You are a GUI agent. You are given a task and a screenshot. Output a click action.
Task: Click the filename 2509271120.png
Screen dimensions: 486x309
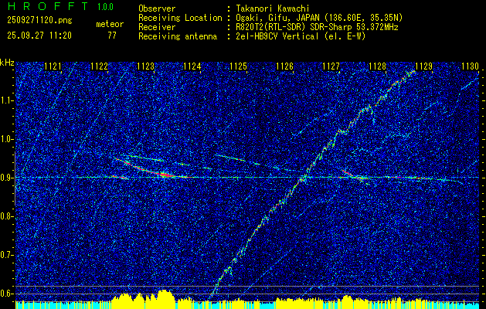click(39, 20)
